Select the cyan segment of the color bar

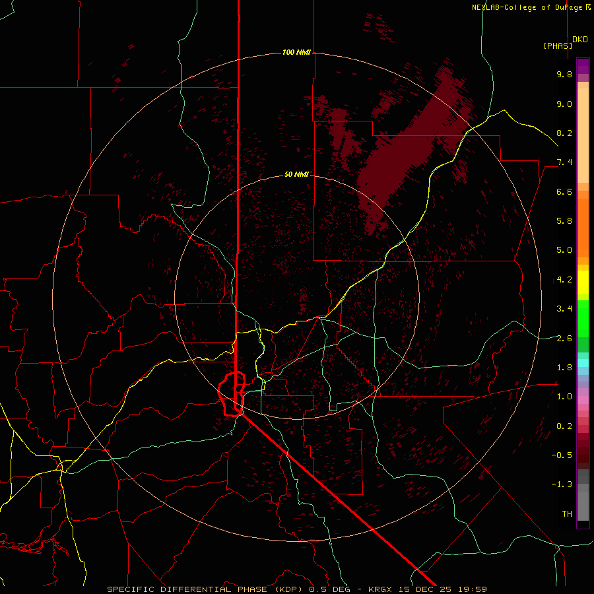coord(583,362)
